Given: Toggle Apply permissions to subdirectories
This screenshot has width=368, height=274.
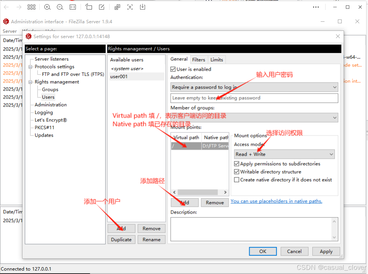Looking at the screenshot, I should (x=237, y=164).
